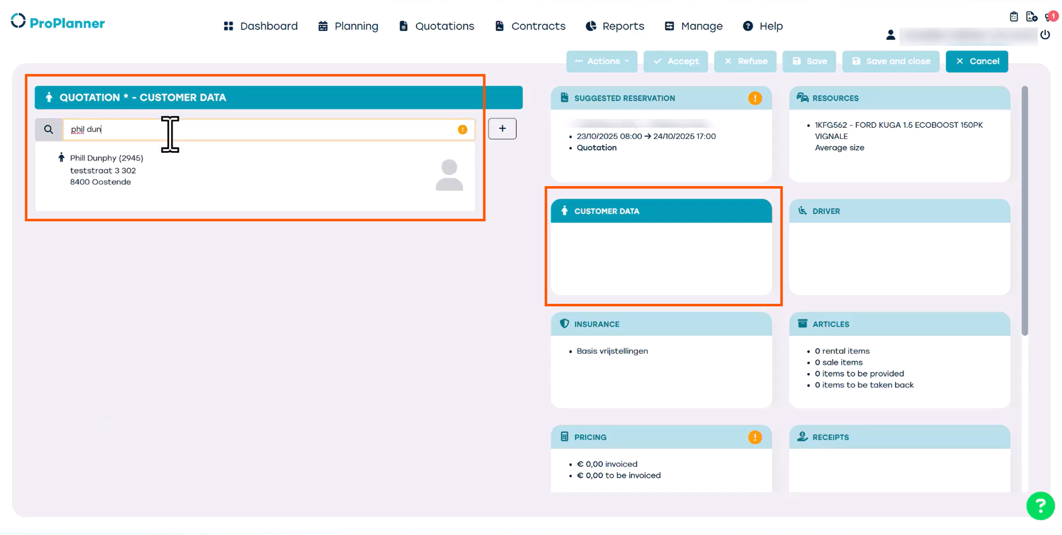
Task: Open the Manage menu
Action: tap(694, 26)
